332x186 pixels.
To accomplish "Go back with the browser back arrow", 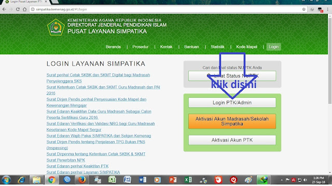I will pyautogui.click(x=4, y=9).
